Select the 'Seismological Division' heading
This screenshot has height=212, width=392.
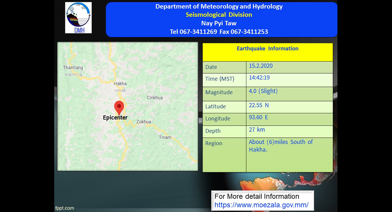[x=219, y=15]
